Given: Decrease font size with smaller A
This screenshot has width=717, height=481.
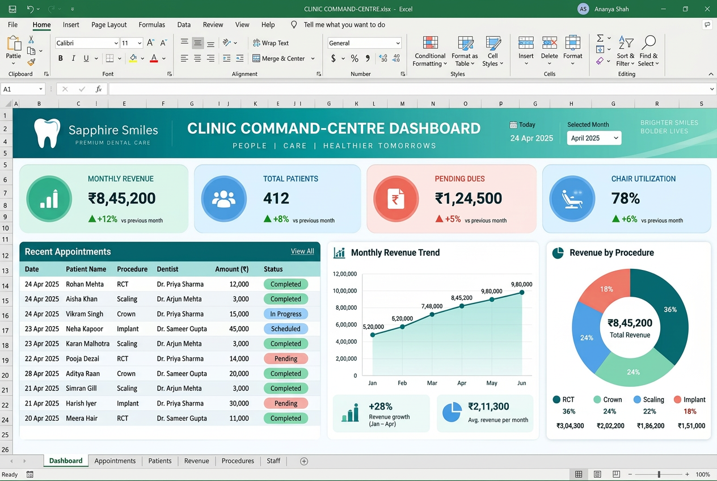Looking at the screenshot, I should (163, 43).
